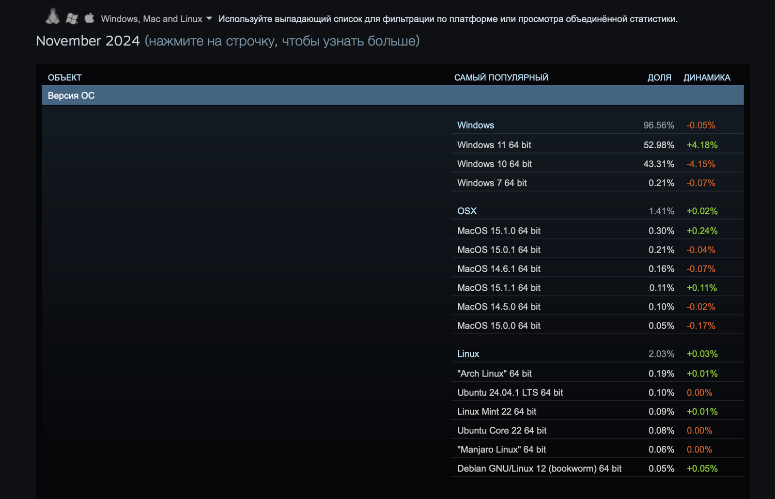The image size is (775, 499).
Task: Click the Windows total share "96.56%"
Action: (x=659, y=126)
